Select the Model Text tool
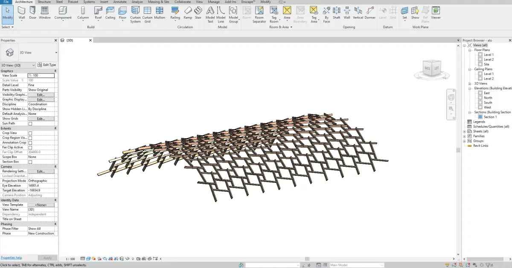Viewport: 512px width, 268px height. (210, 14)
